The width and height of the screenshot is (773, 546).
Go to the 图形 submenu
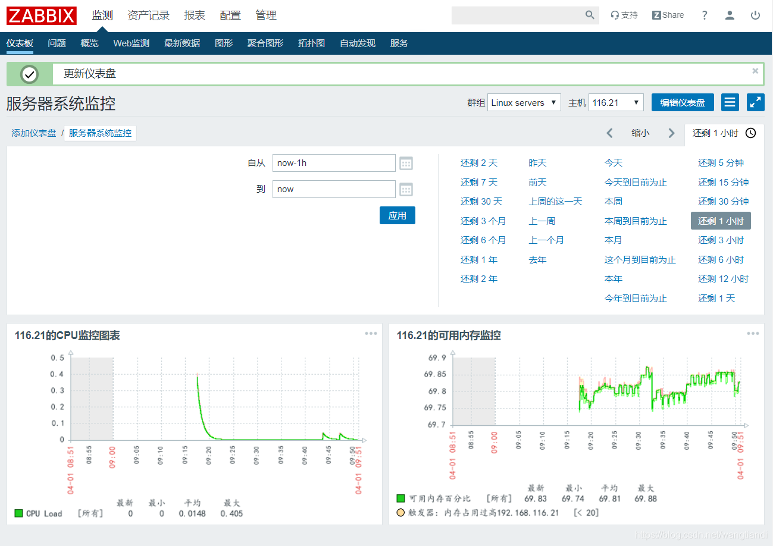[x=224, y=43]
